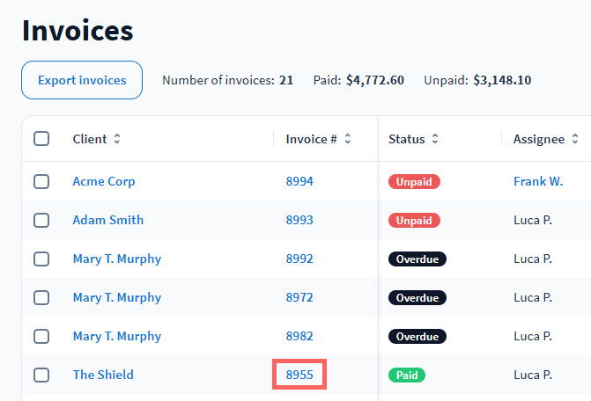Tick the checkbox beside The Shield
Viewport: 591px width, 401px height.
pos(41,375)
